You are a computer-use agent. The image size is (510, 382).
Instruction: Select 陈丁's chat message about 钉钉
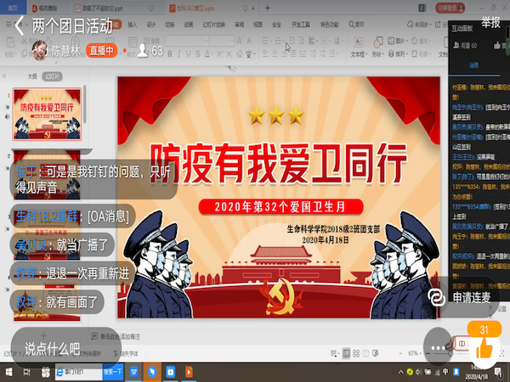pos(93,179)
